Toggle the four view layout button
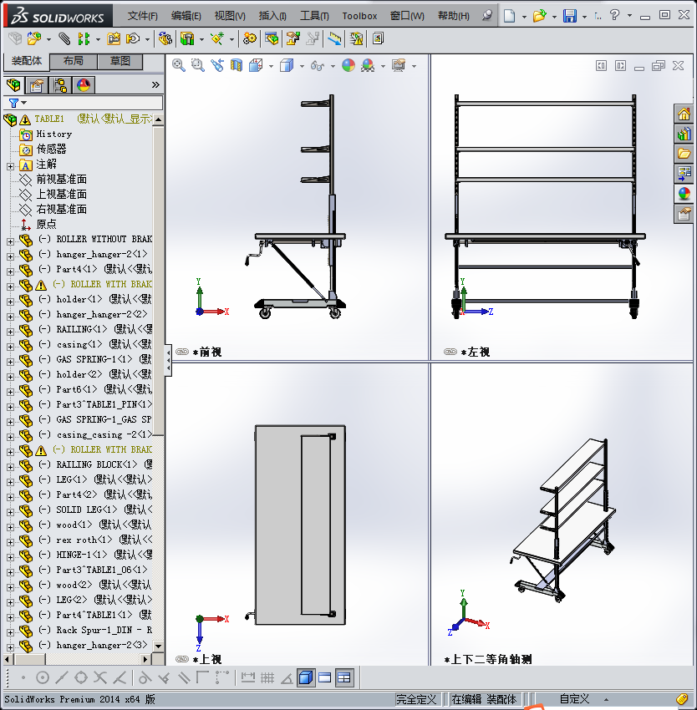 [x=344, y=678]
